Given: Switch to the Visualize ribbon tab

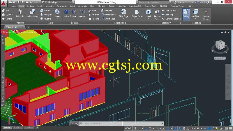Looking at the screenshot, I should (50, 6).
